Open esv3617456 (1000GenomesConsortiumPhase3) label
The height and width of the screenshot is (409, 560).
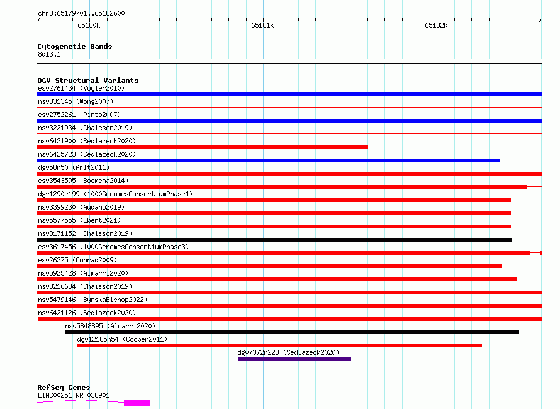(x=113, y=247)
